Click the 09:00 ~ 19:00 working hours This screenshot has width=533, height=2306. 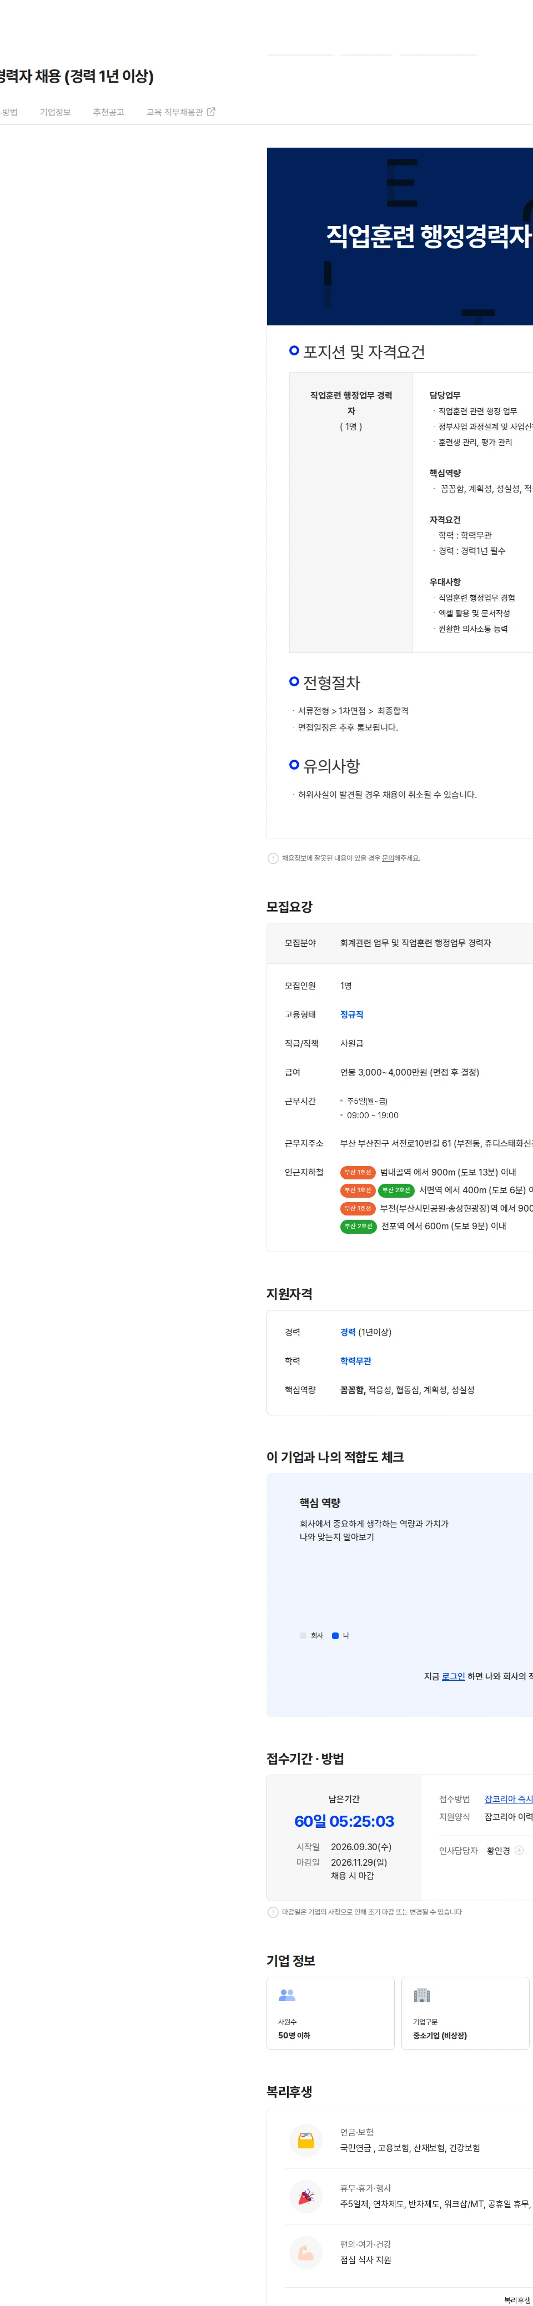[373, 1116]
